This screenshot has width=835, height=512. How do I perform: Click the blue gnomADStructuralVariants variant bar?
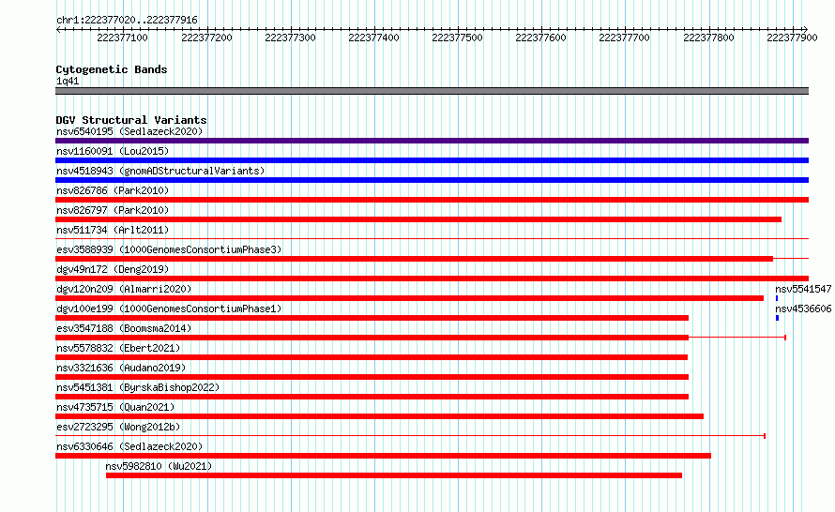[x=432, y=180]
